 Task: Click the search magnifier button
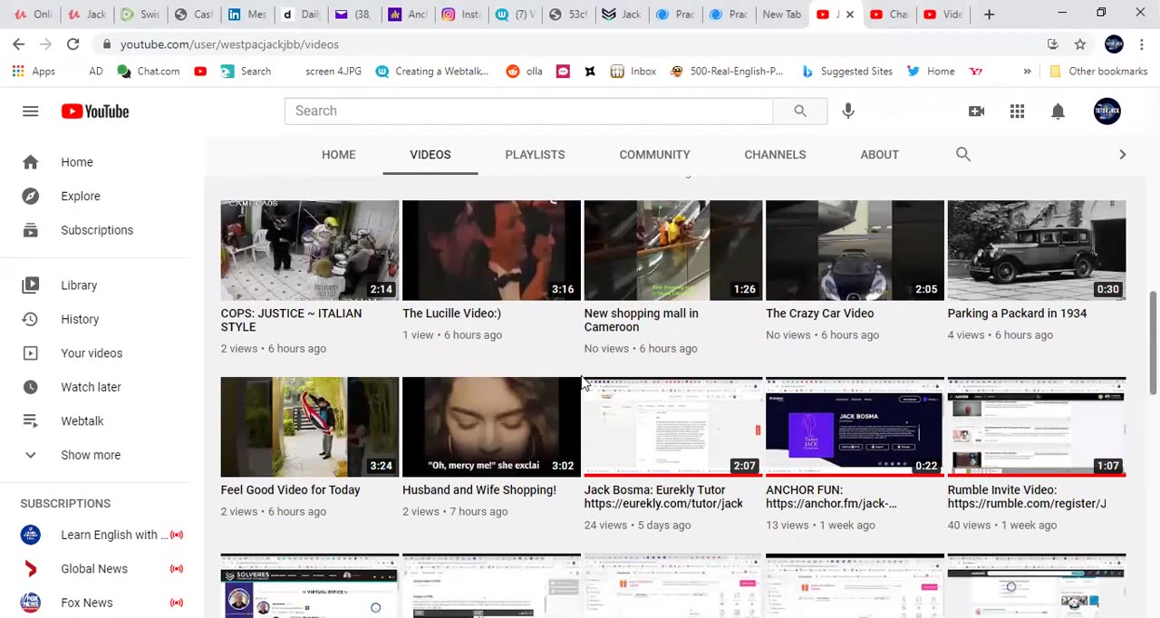tap(799, 111)
